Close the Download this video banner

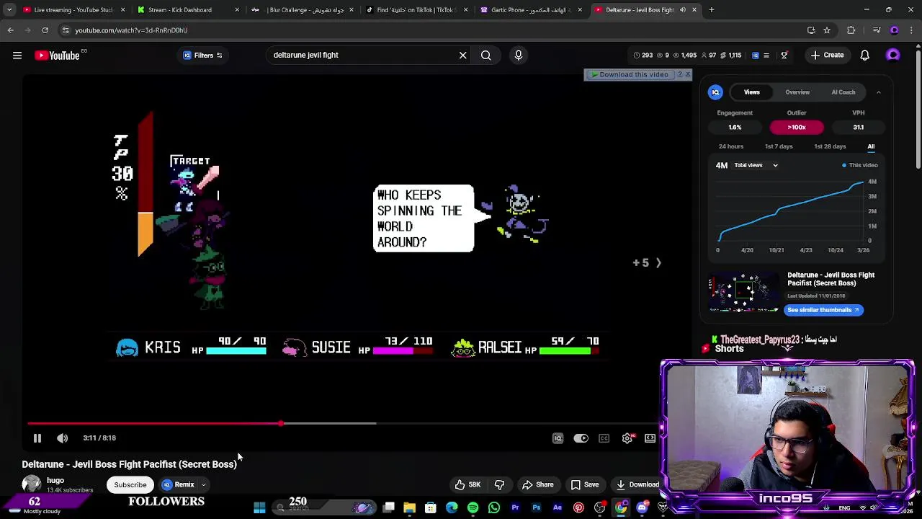pyautogui.click(x=688, y=74)
